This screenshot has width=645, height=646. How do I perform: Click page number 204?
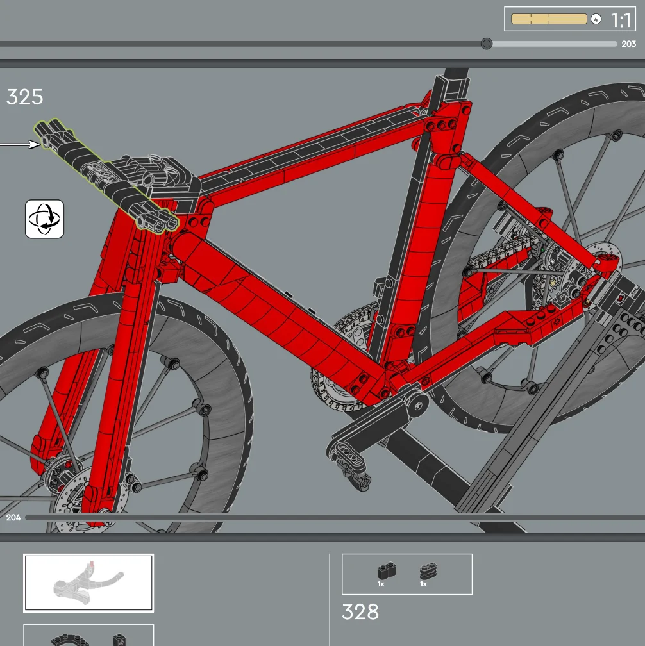point(13,517)
